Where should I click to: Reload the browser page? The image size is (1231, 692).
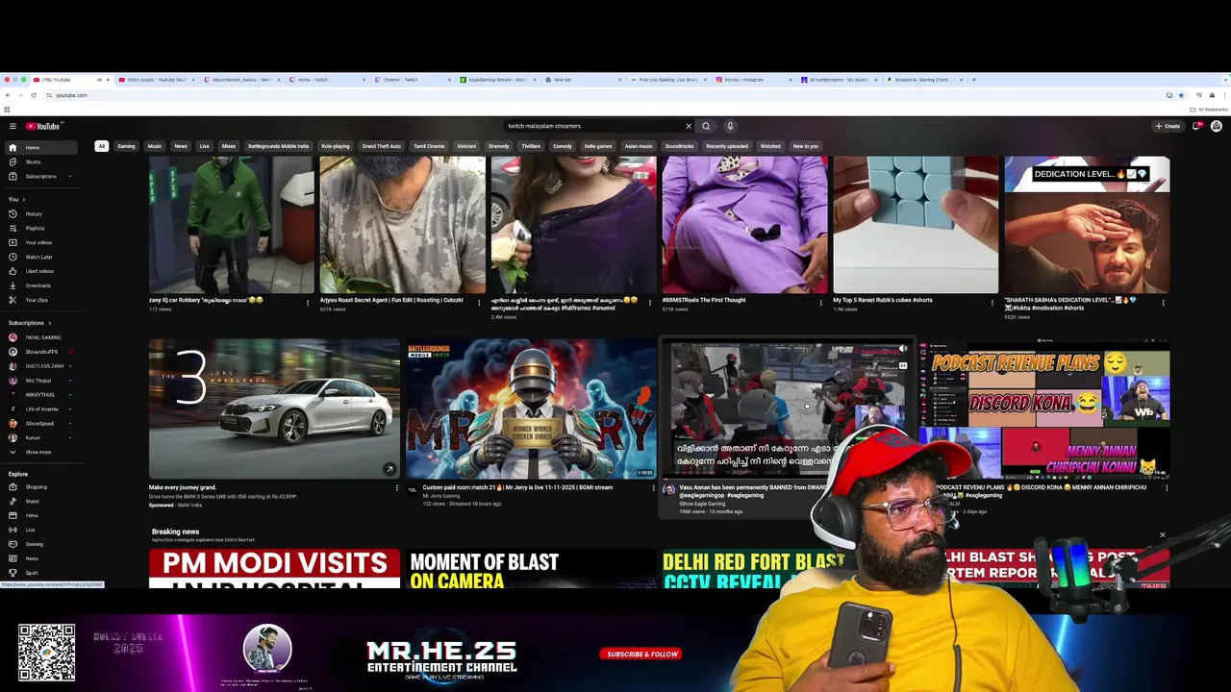[x=34, y=95]
